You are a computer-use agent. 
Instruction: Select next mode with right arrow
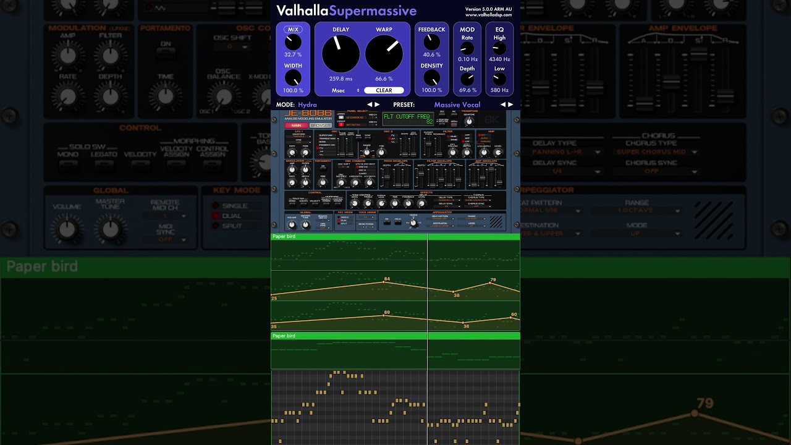tap(377, 104)
